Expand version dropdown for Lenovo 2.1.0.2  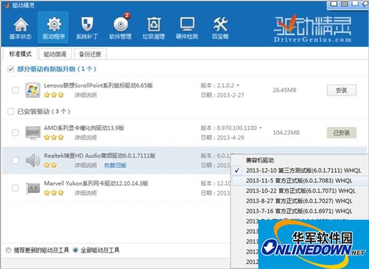click(x=238, y=86)
